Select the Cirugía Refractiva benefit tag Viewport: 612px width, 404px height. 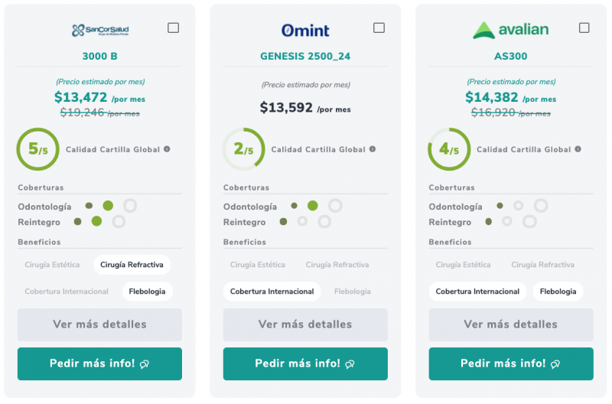coord(132,265)
